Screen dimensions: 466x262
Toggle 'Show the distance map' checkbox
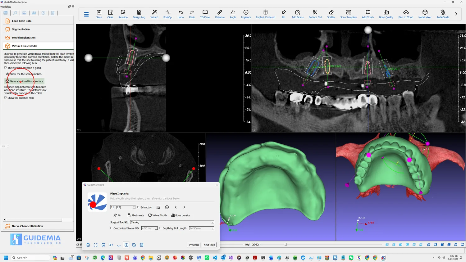pos(6,98)
